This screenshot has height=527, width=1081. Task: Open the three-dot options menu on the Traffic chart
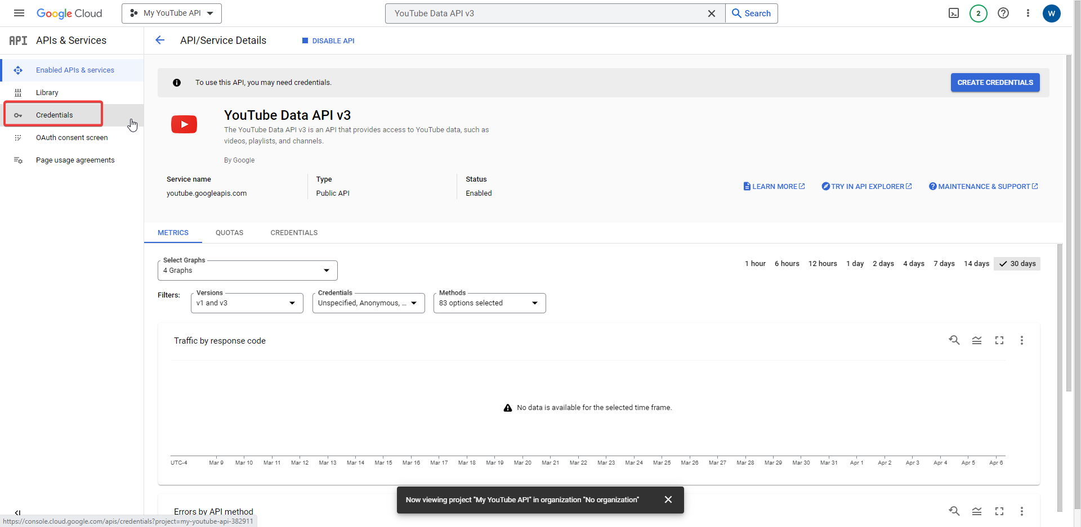(1022, 340)
